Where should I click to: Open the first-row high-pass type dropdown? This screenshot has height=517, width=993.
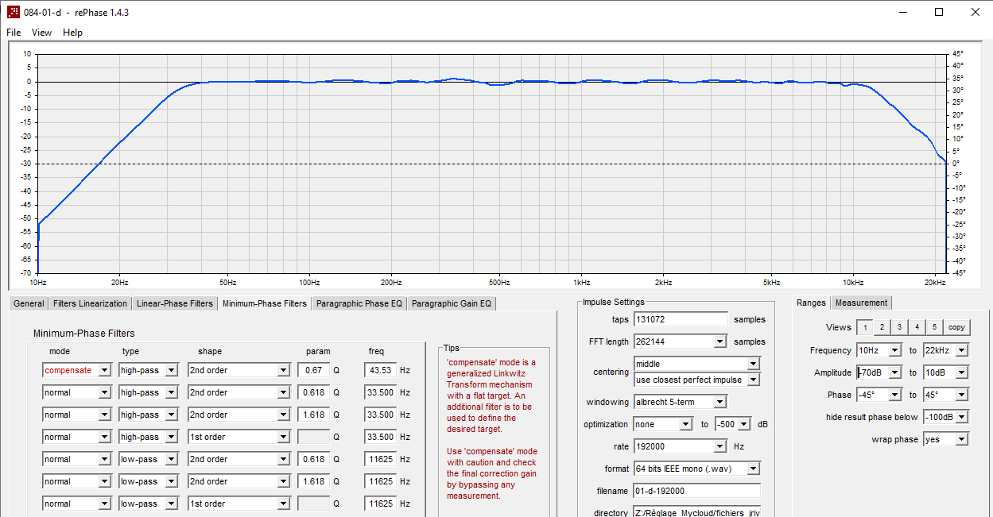(x=172, y=370)
